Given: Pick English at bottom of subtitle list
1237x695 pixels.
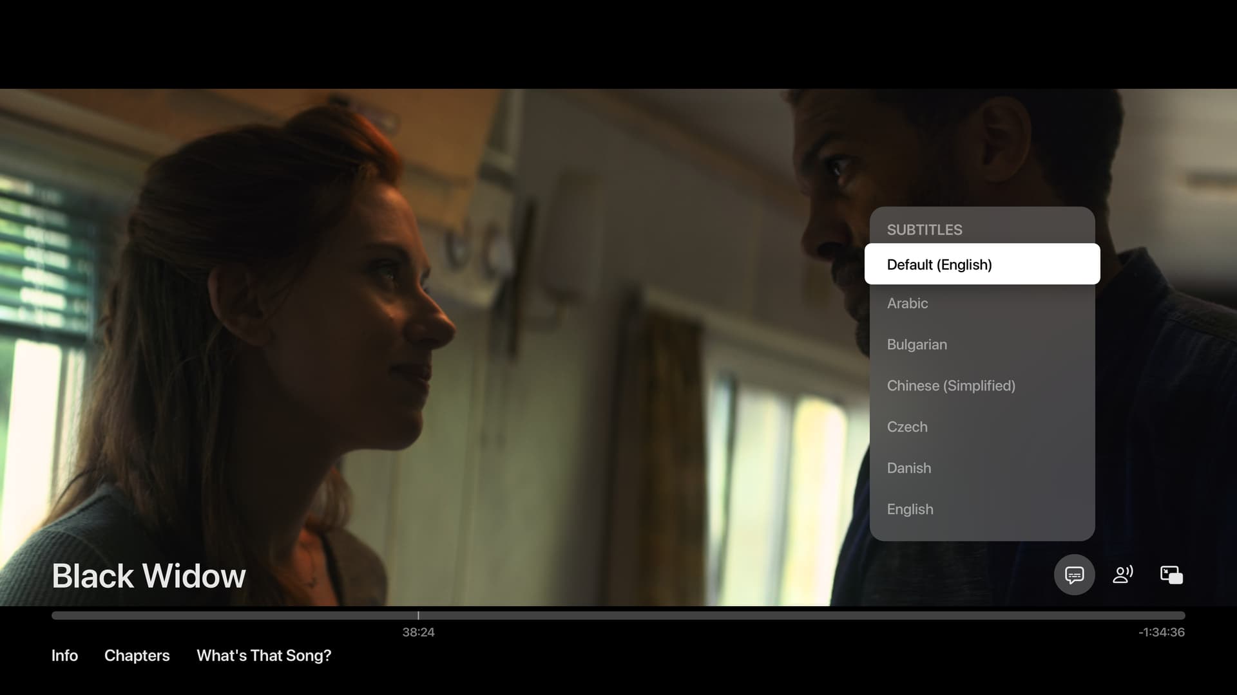Looking at the screenshot, I should click(910, 509).
